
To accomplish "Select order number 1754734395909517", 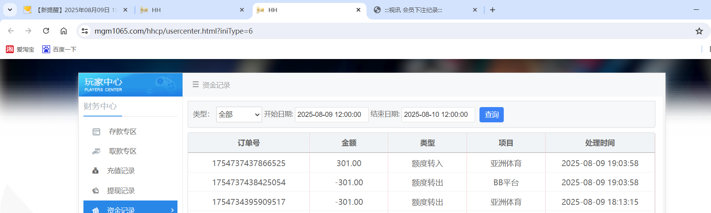I will coord(249,202).
